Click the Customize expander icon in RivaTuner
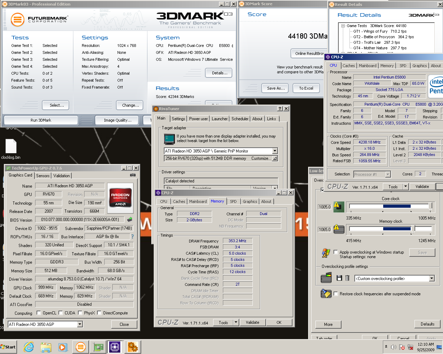Image resolution: width=443 pixels, height=354 pixels. tap(275, 158)
